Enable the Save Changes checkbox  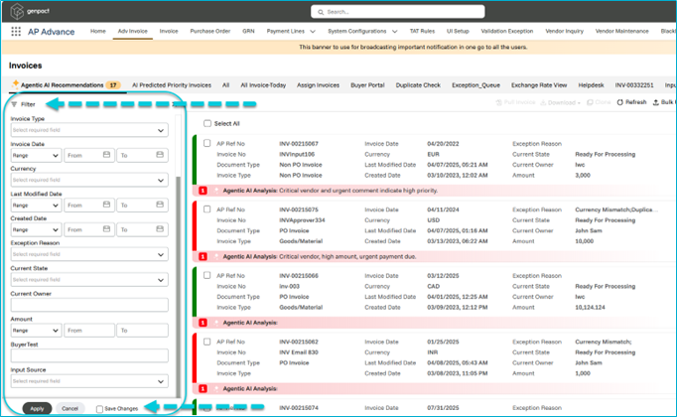[100, 408]
